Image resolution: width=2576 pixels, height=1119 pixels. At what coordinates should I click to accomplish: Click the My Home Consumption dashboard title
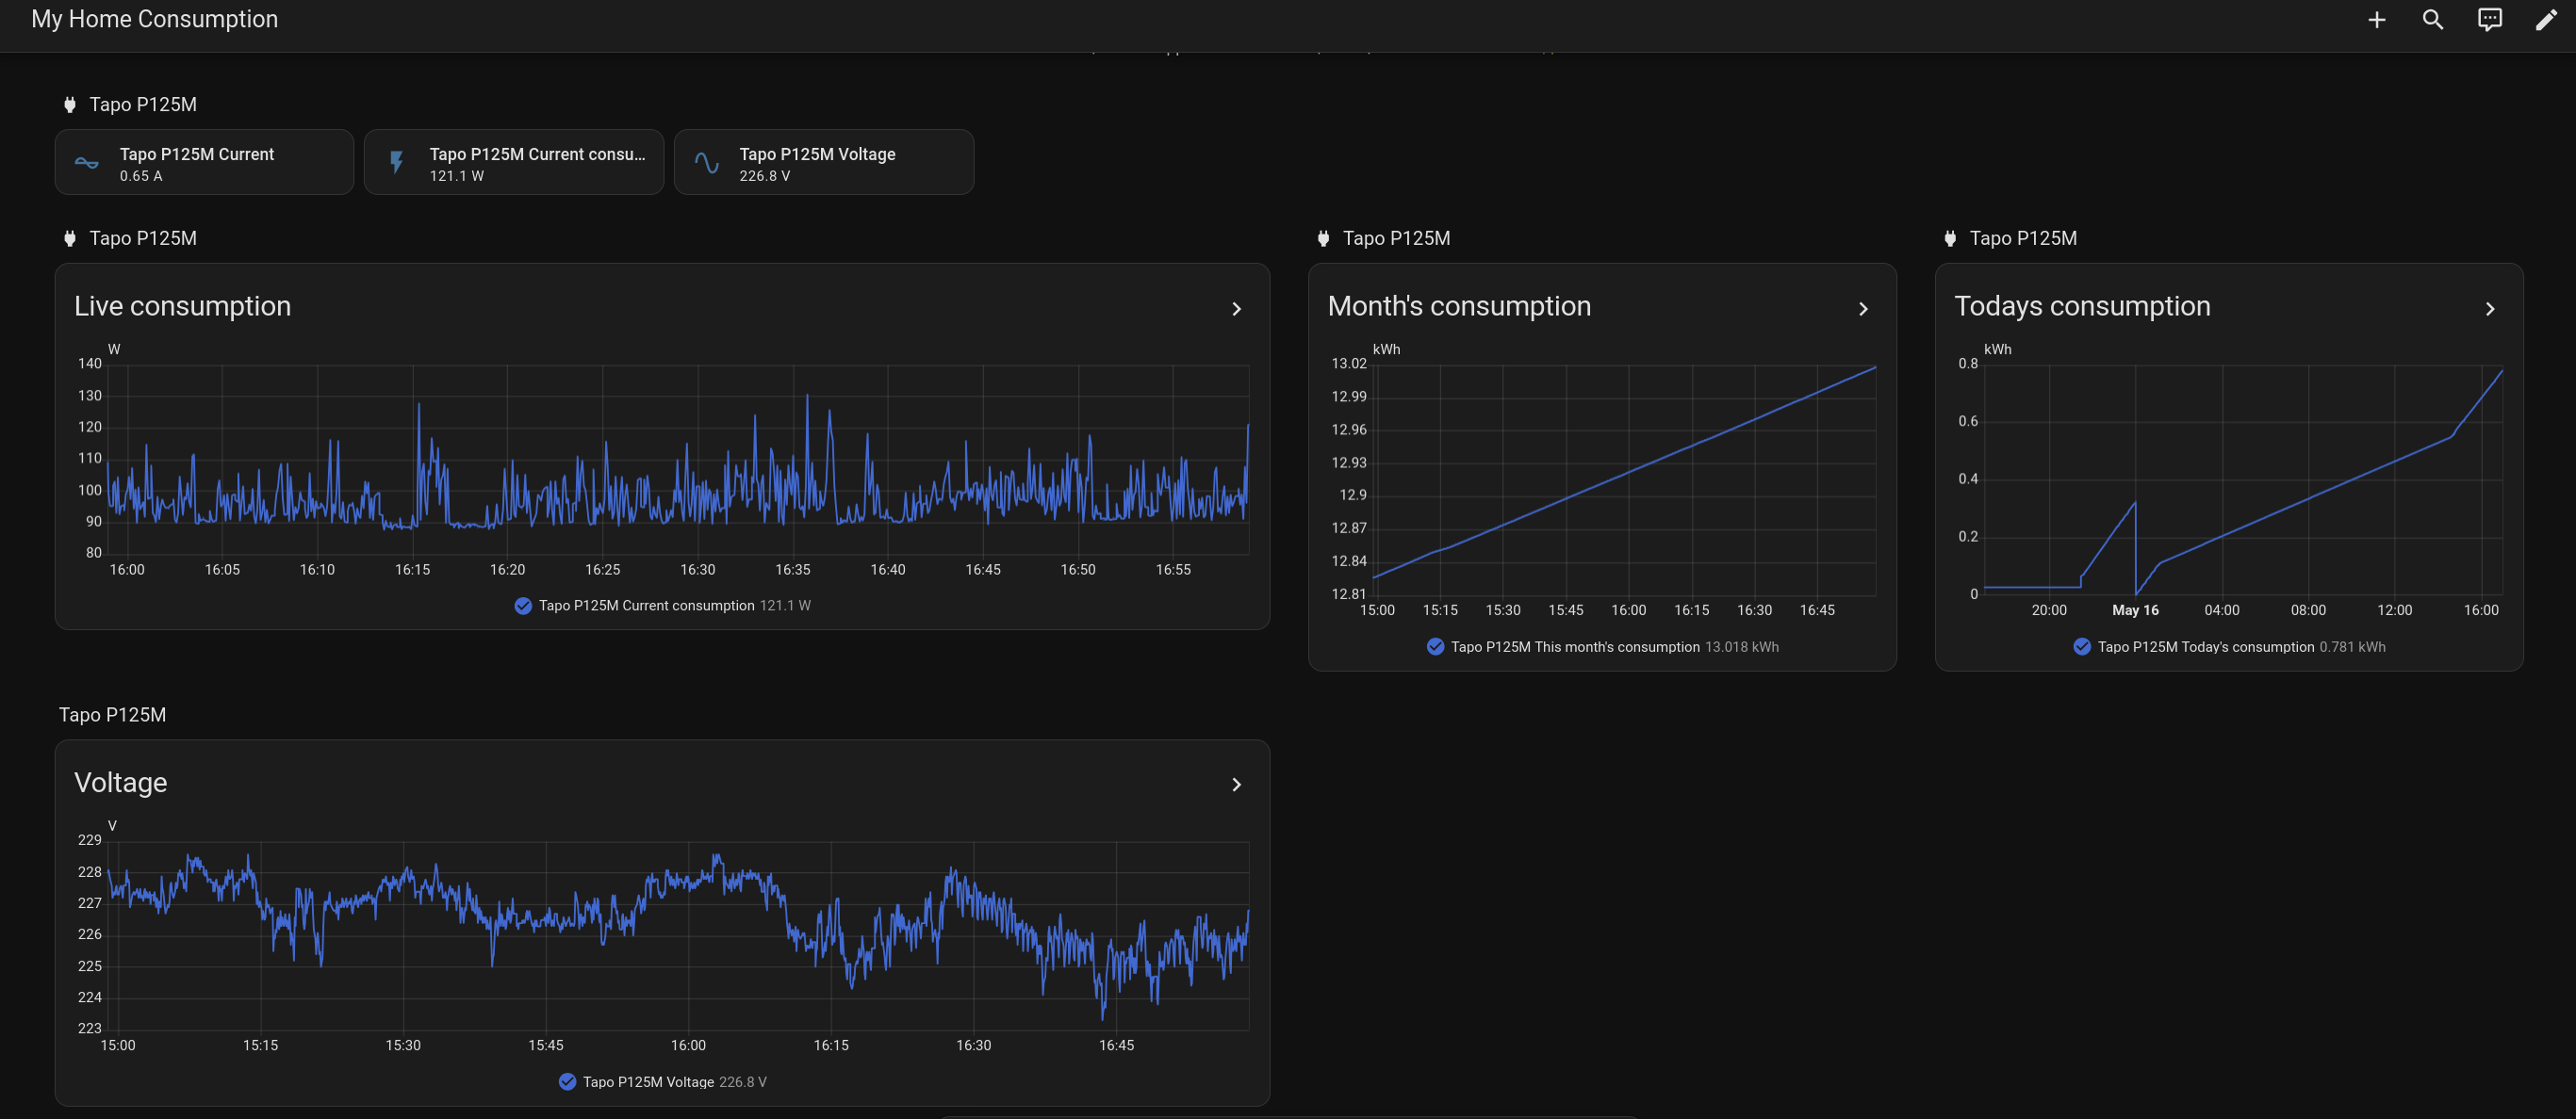155,20
